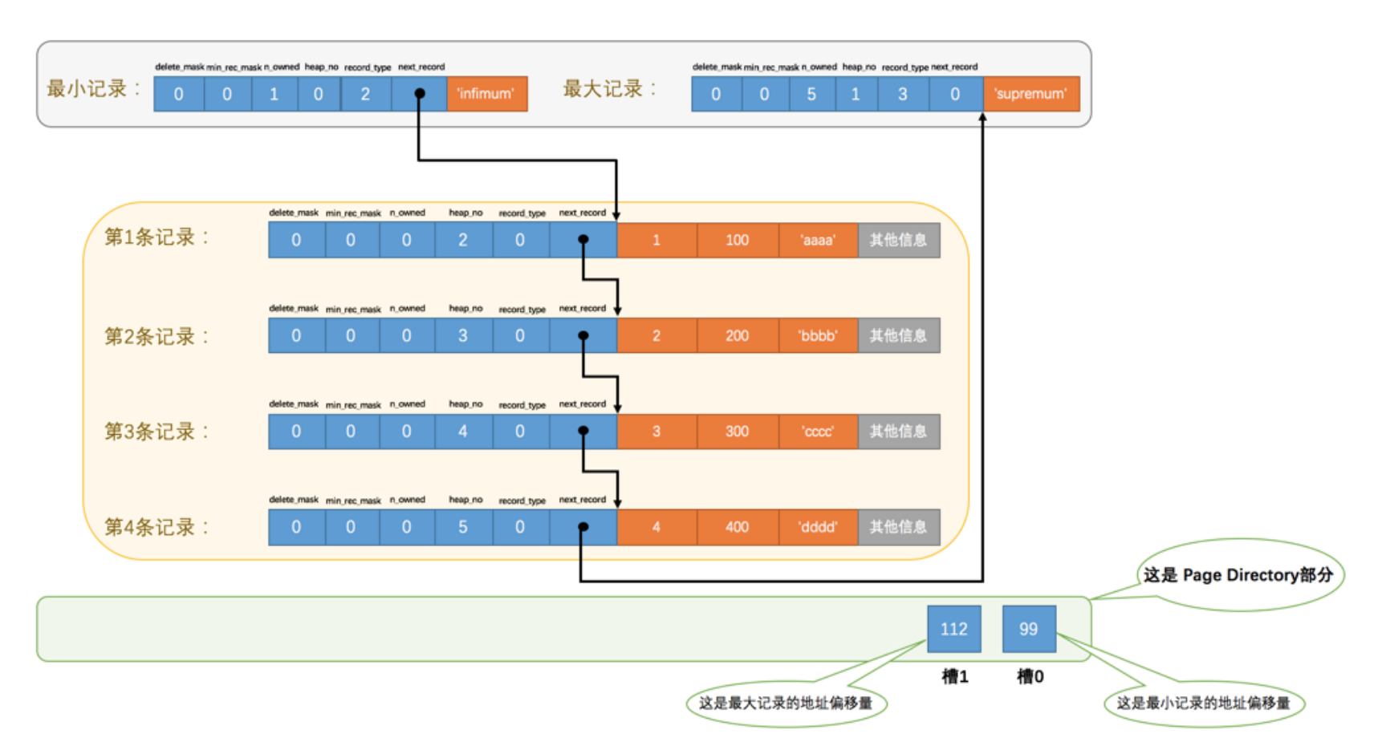1378x754 pixels.
Task: Click the 这是 Page Directory部分 callout
Action: (x=1239, y=574)
